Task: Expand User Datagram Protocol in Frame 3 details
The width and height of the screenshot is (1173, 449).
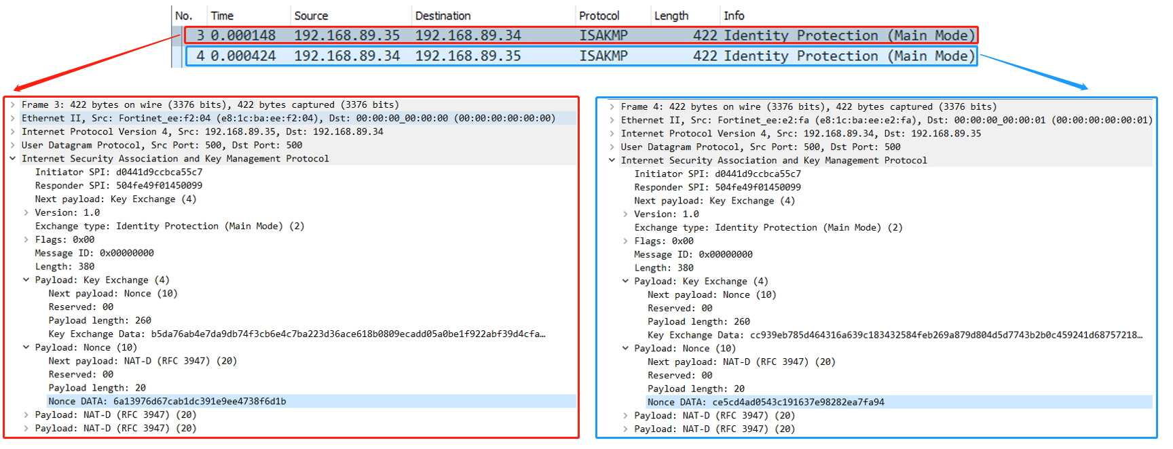Action: pyautogui.click(x=13, y=145)
